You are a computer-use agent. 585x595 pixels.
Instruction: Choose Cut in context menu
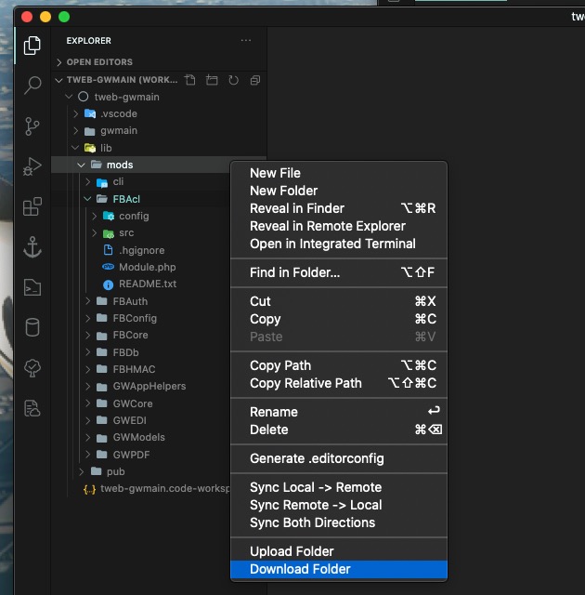339,301
